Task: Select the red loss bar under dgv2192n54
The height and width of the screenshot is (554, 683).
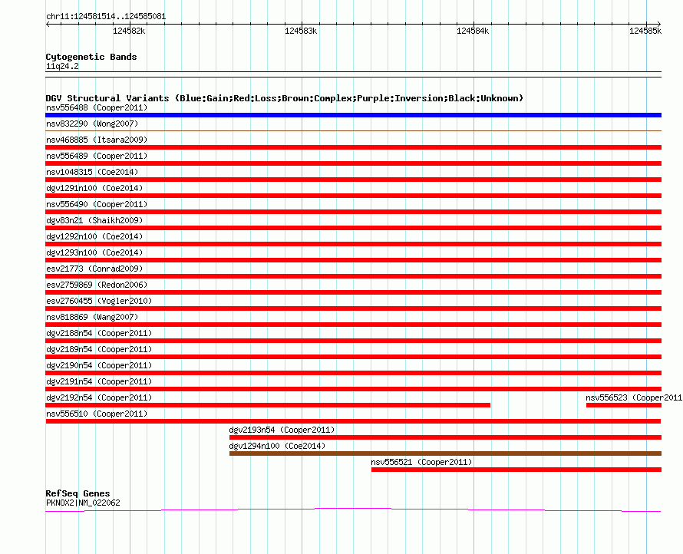Action: [268, 405]
